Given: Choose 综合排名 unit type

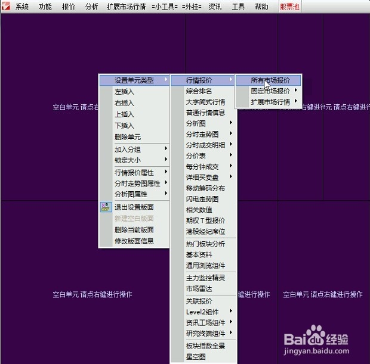Looking at the screenshot, I should point(203,91).
